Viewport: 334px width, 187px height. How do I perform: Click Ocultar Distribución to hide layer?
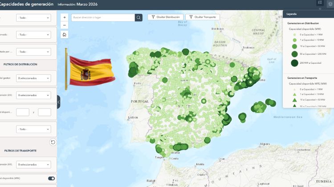165,17
